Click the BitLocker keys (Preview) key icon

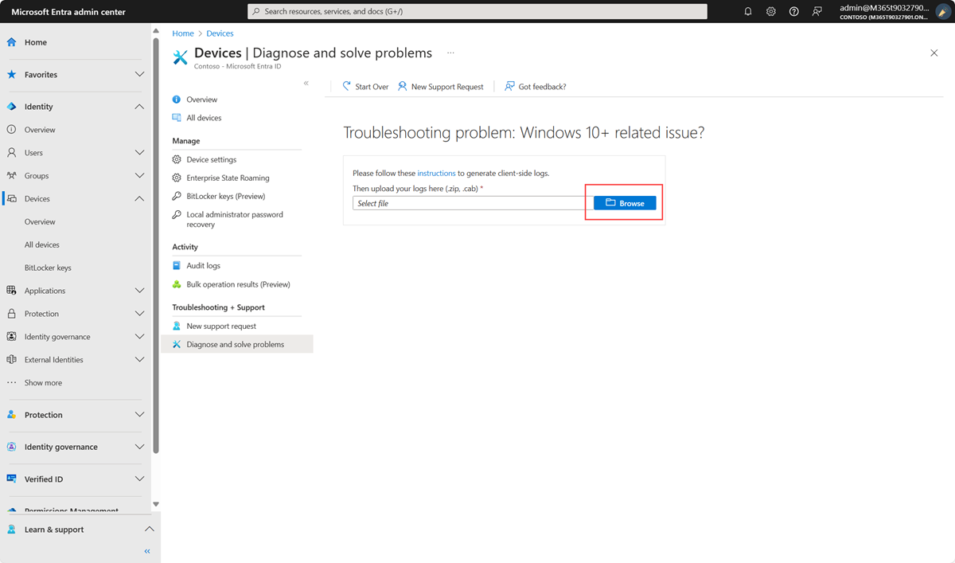click(177, 196)
